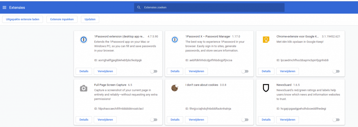Click the ID fihnjjcciajhdojfnbdddfaoknhalnja text

(x=208, y=109)
